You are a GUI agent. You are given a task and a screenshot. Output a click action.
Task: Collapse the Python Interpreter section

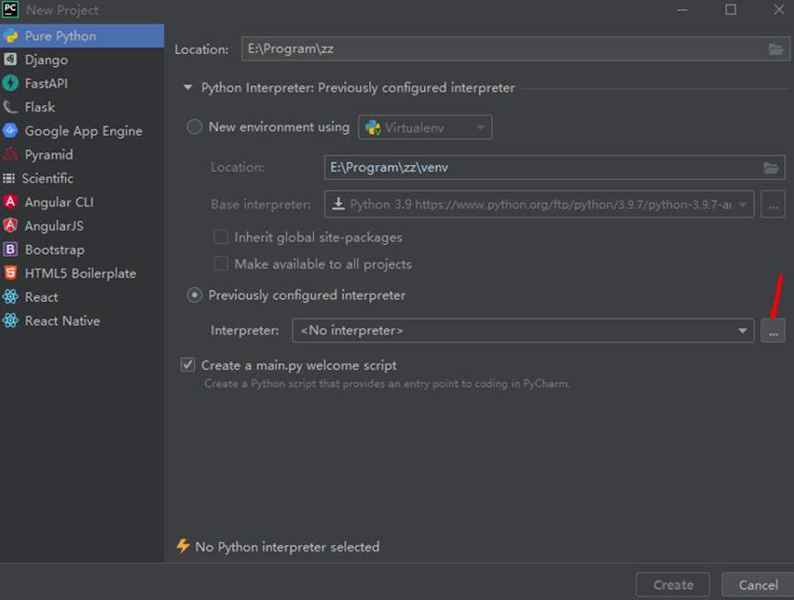188,87
